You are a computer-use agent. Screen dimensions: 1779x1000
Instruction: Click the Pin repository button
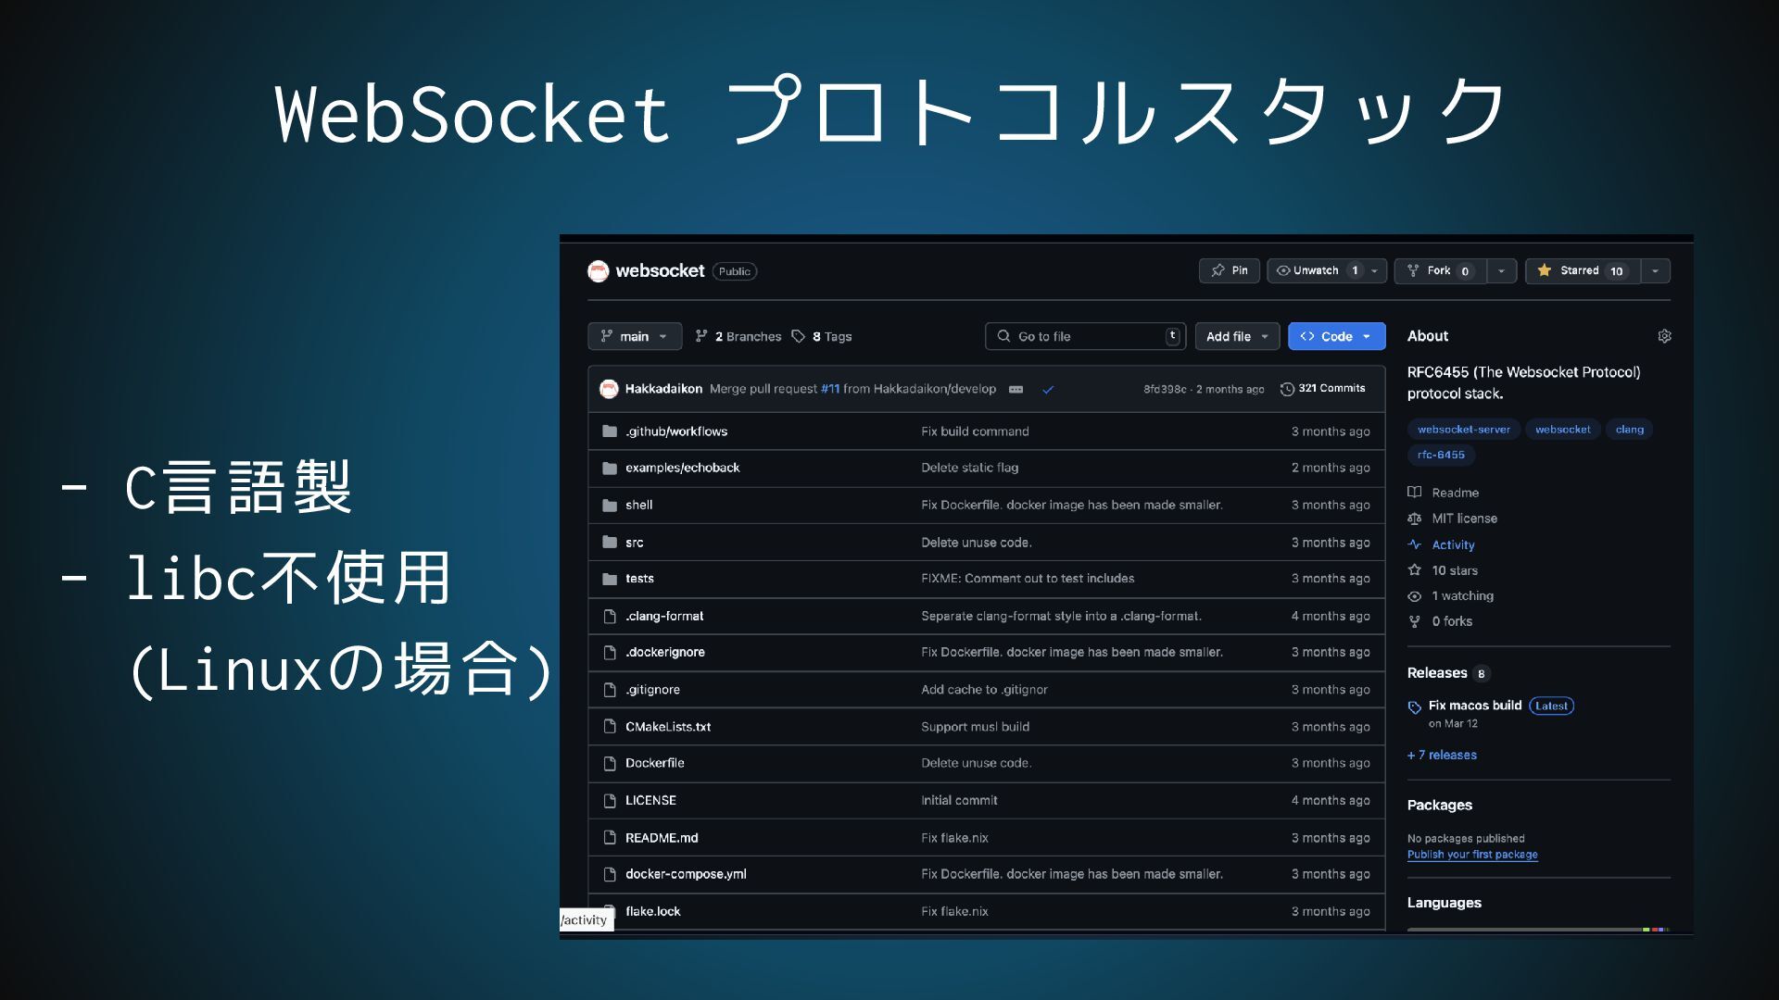(1230, 270)
